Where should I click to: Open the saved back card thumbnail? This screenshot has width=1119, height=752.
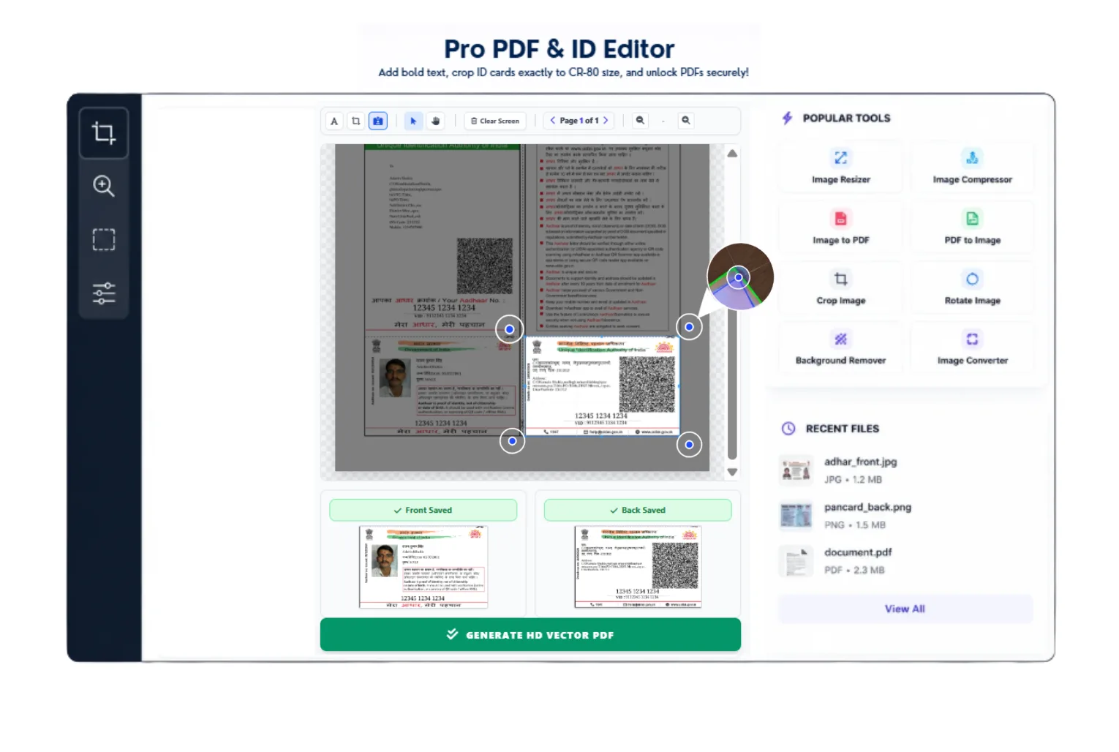pos(638,567)
